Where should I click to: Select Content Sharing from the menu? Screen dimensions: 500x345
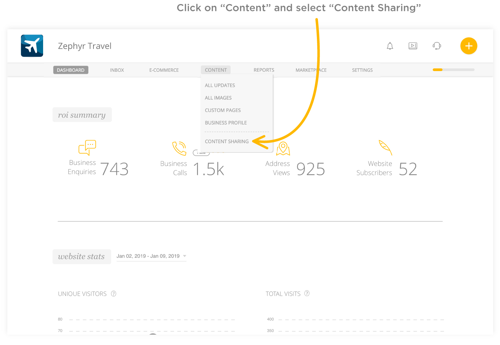pyautogui.click(x=227, y=141)
